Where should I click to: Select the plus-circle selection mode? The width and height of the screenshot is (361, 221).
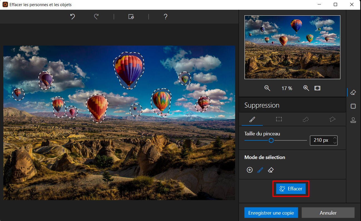250,170
